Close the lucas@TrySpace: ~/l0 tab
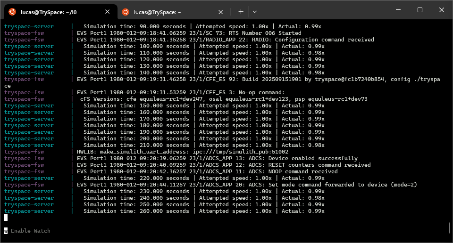The height and width of the screenshot is (243, 453). (x=107, y=12)
